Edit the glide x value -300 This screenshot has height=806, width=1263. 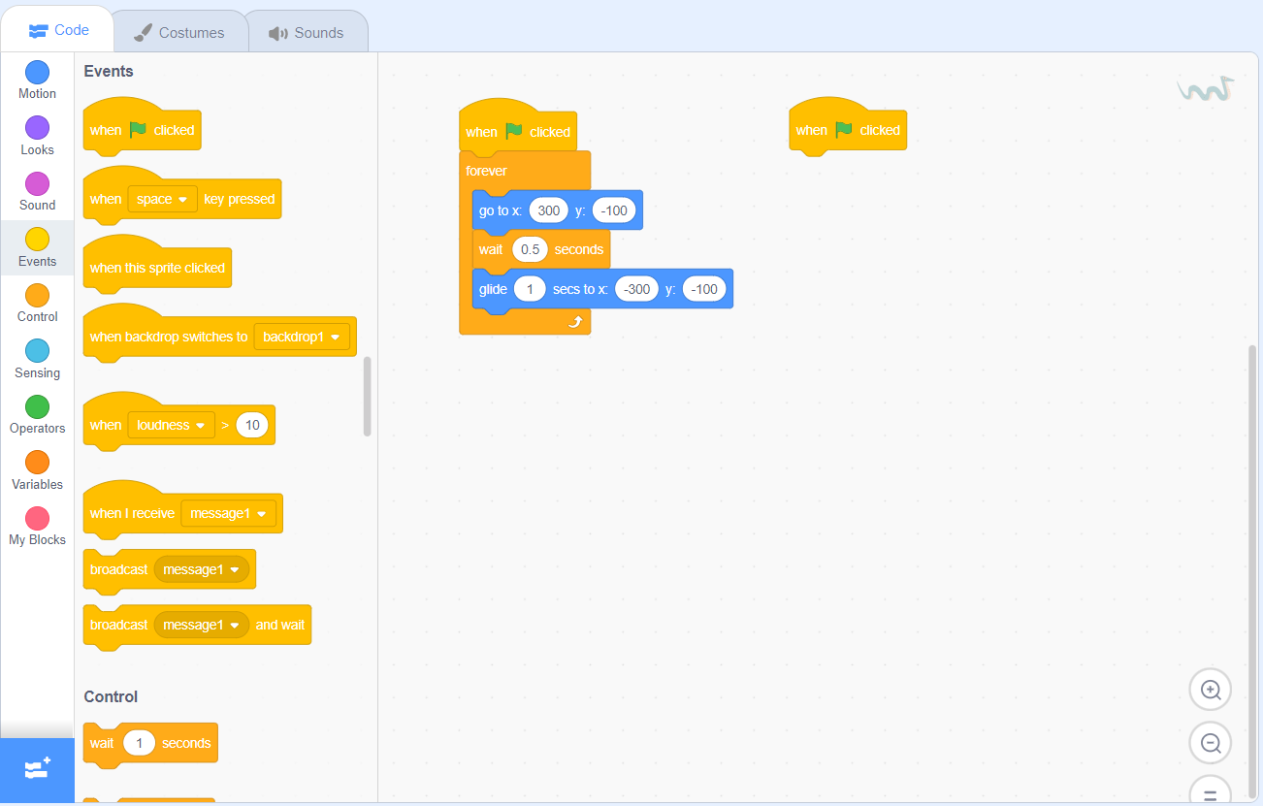pos(637,289)
